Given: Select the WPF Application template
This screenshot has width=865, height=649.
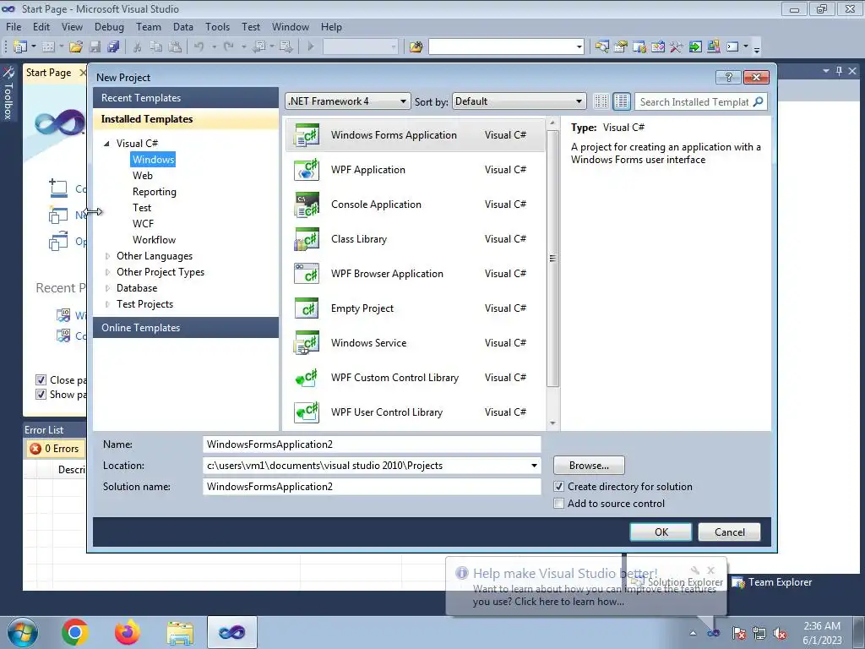Looking at the screenshot, I should pos(415,170).
